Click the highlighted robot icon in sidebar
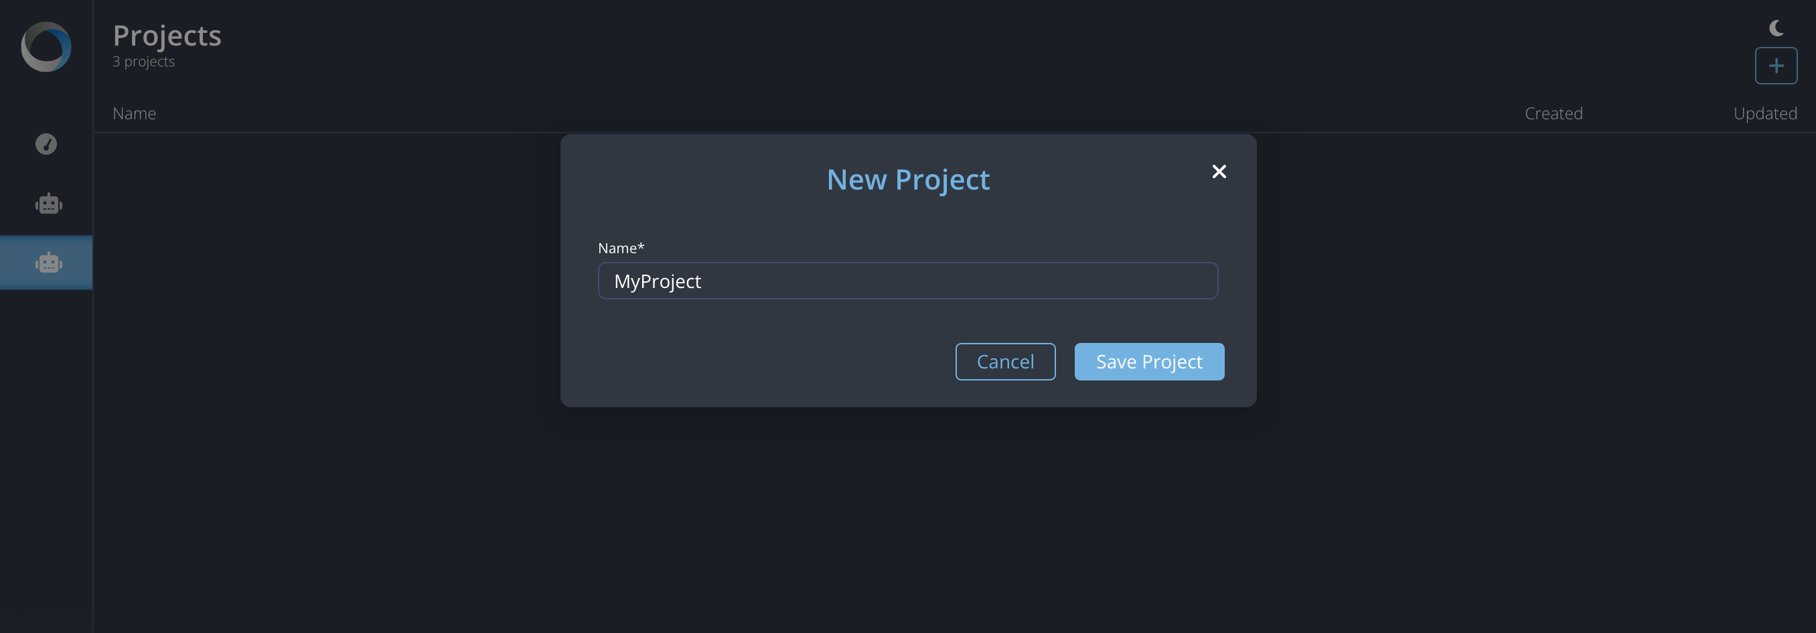Screen dimensions: 1816x633 point(49,263)
